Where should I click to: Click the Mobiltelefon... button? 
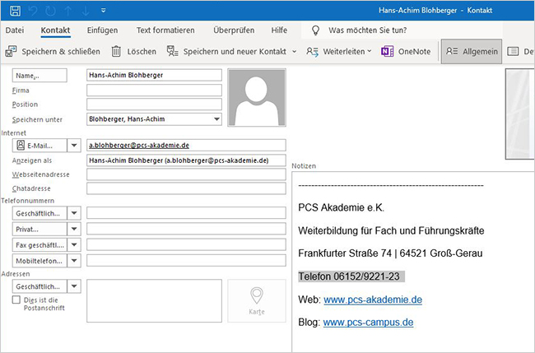pos(40,261)
